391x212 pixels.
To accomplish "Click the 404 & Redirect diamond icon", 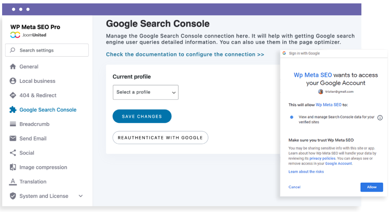I will [x=12, y=95].
